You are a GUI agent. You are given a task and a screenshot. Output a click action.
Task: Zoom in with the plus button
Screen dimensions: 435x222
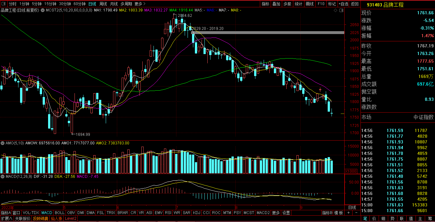click(349, 213)
